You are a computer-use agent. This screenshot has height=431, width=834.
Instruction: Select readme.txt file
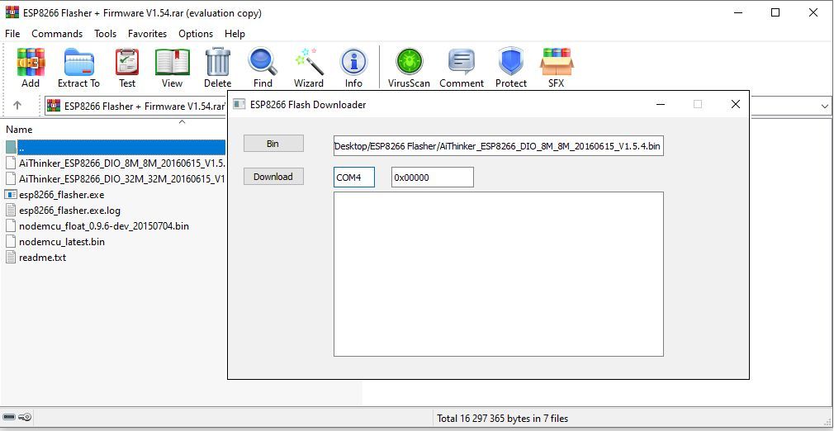pos(36,258)
